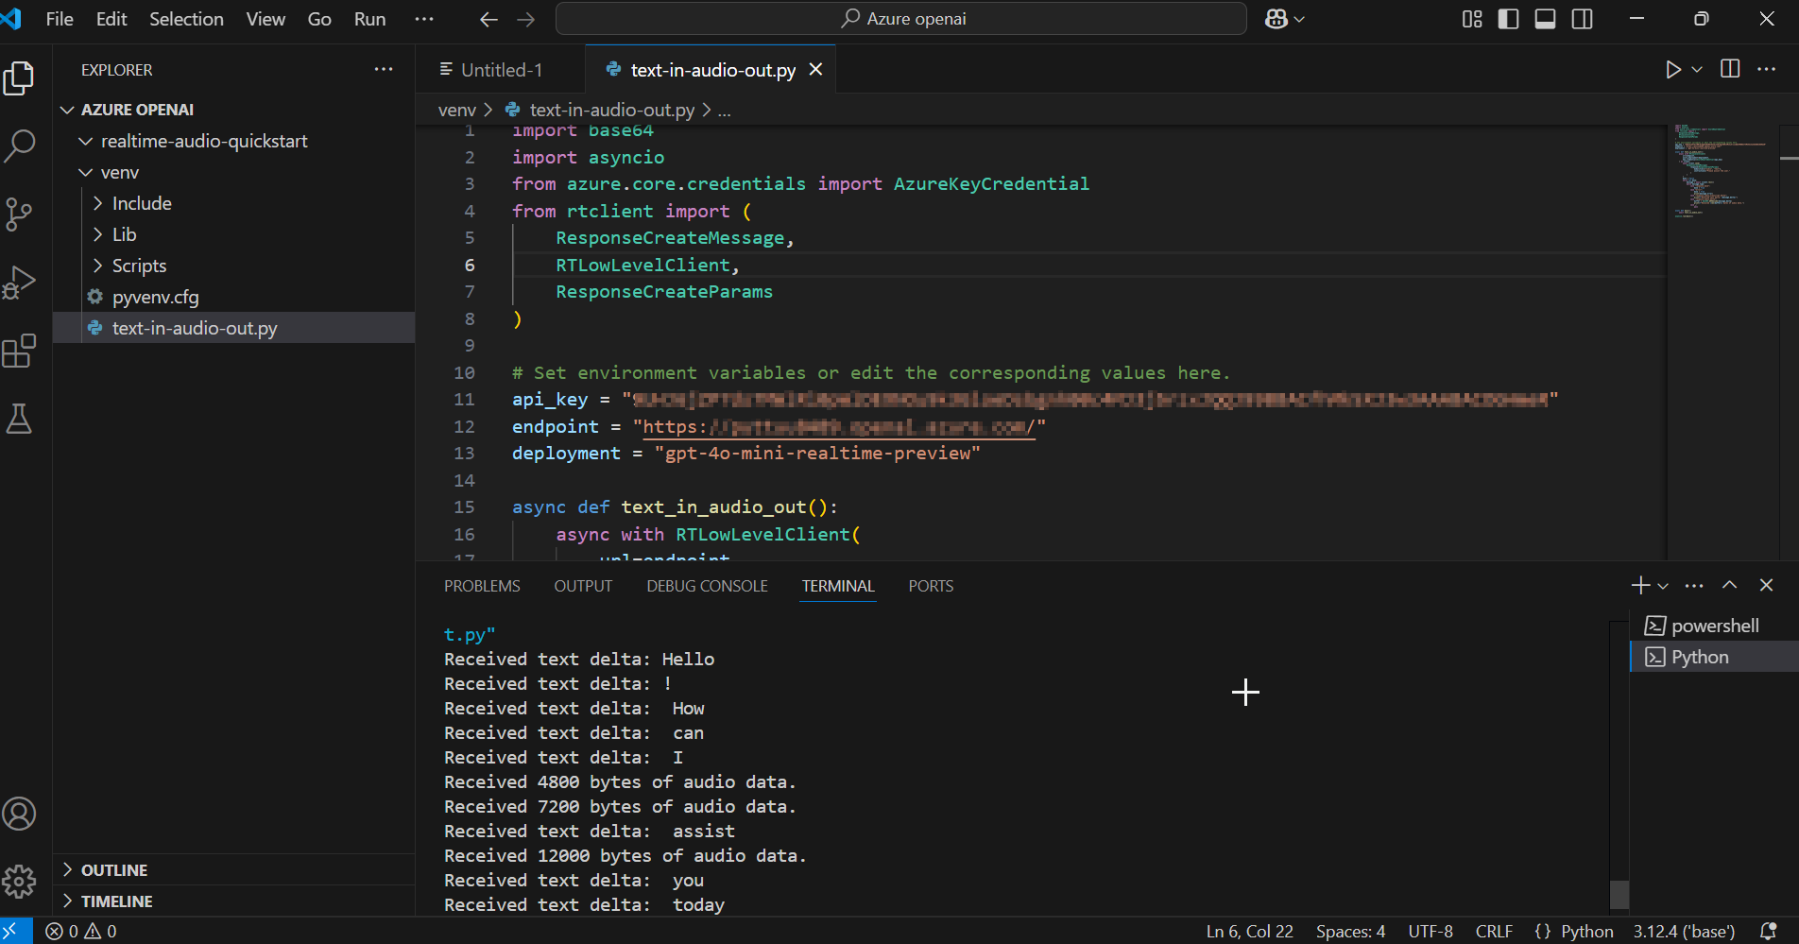Create a new terminal with plus icon

coord(1640,586)
